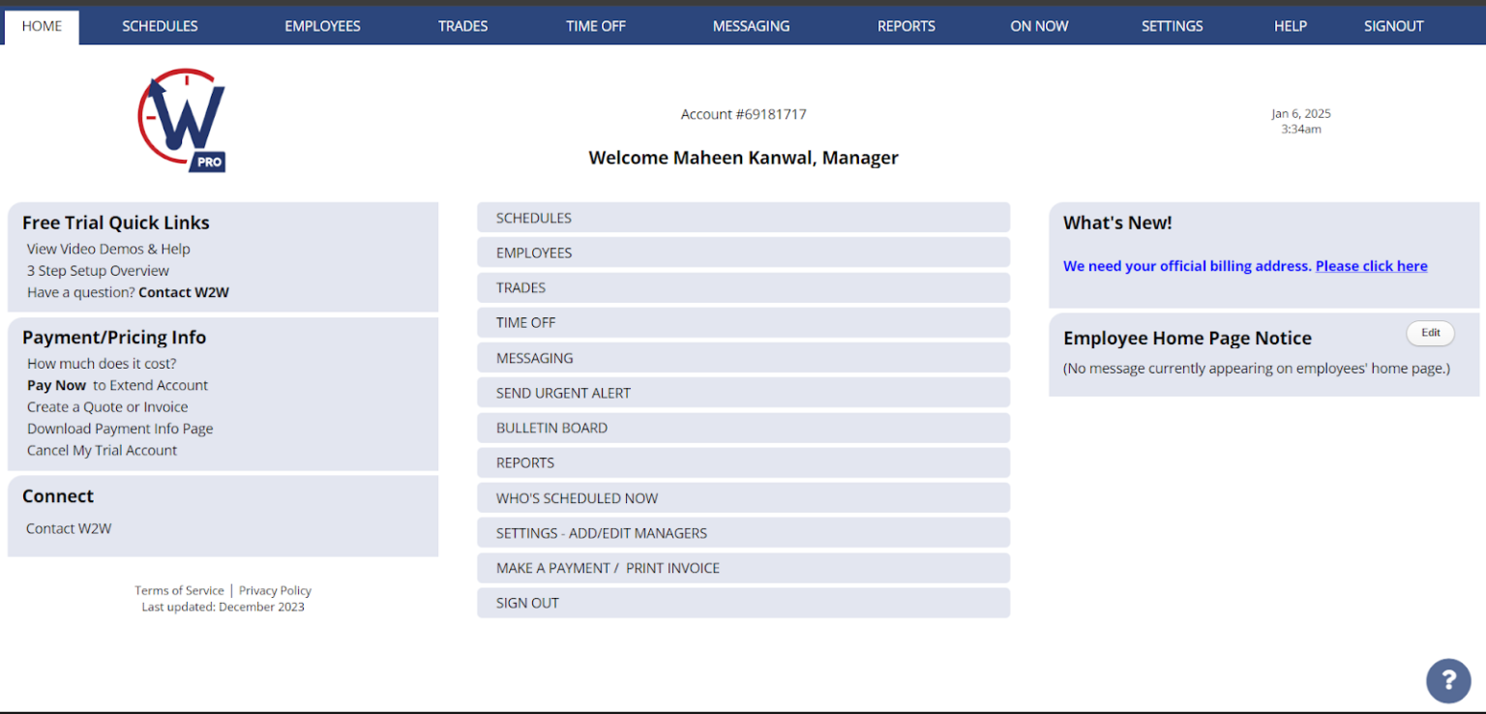Image resolution: width=1486 pixels, height=714 pixels.
Task: Select the ON NOW navigation item
Action: pos(1039,26)
